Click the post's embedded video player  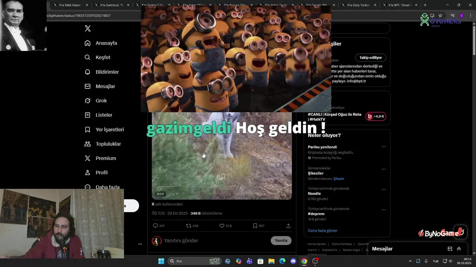222,156
